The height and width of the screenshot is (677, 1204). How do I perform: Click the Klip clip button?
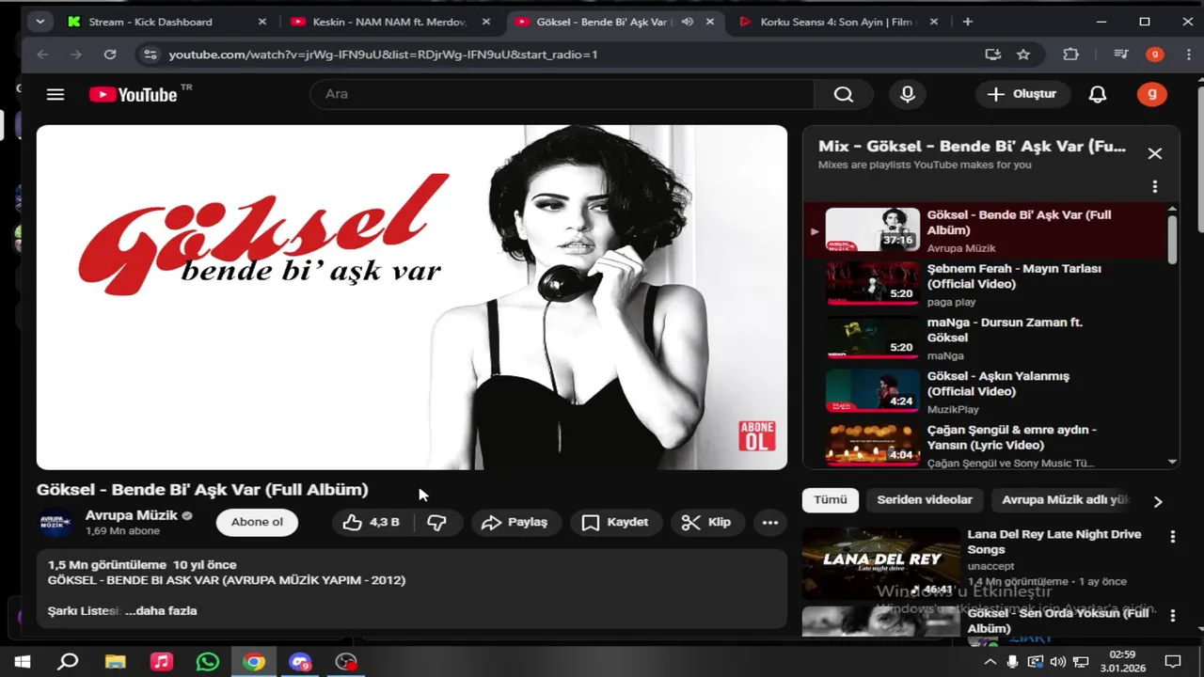coord(706,523)
